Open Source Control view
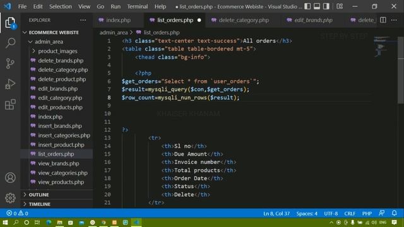Viewport: 404px width, 227px height. (10, 63)
